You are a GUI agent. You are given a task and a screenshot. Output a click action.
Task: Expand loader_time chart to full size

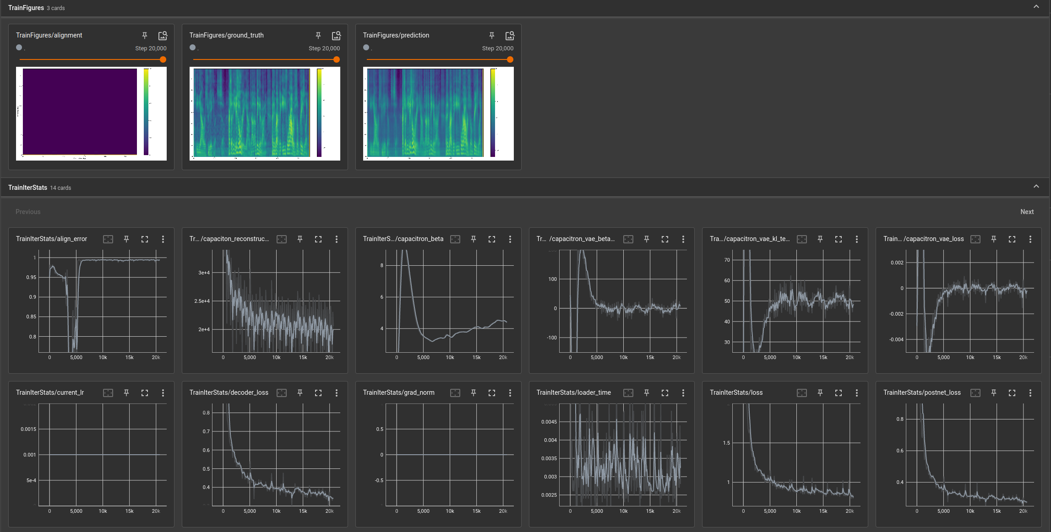(x=665, y=393)
